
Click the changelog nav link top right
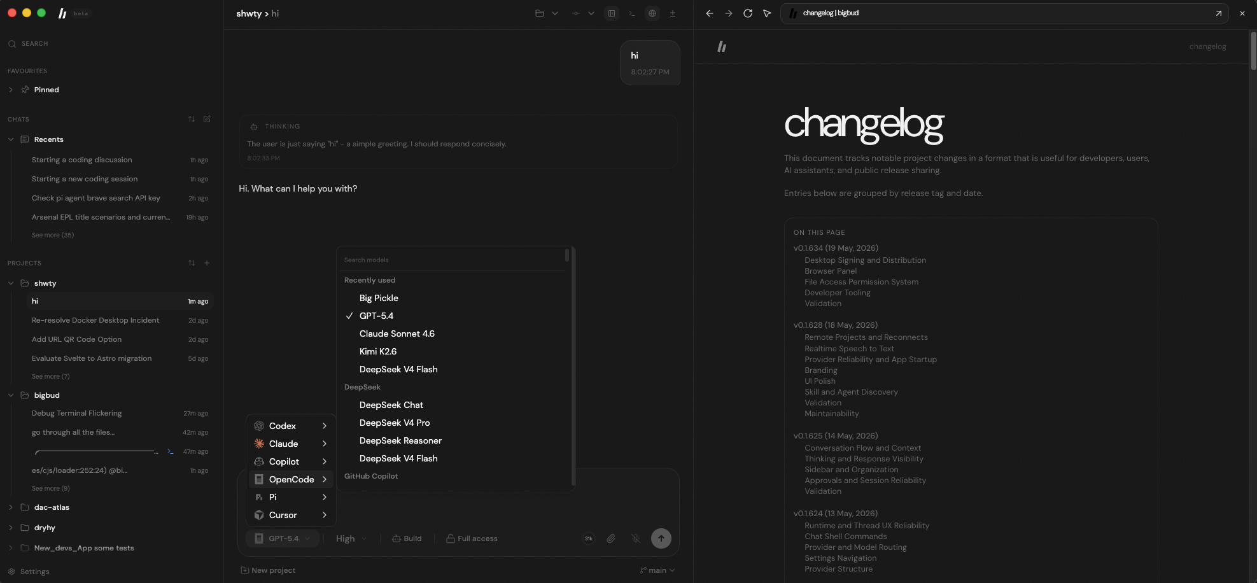pos(1207,46)
